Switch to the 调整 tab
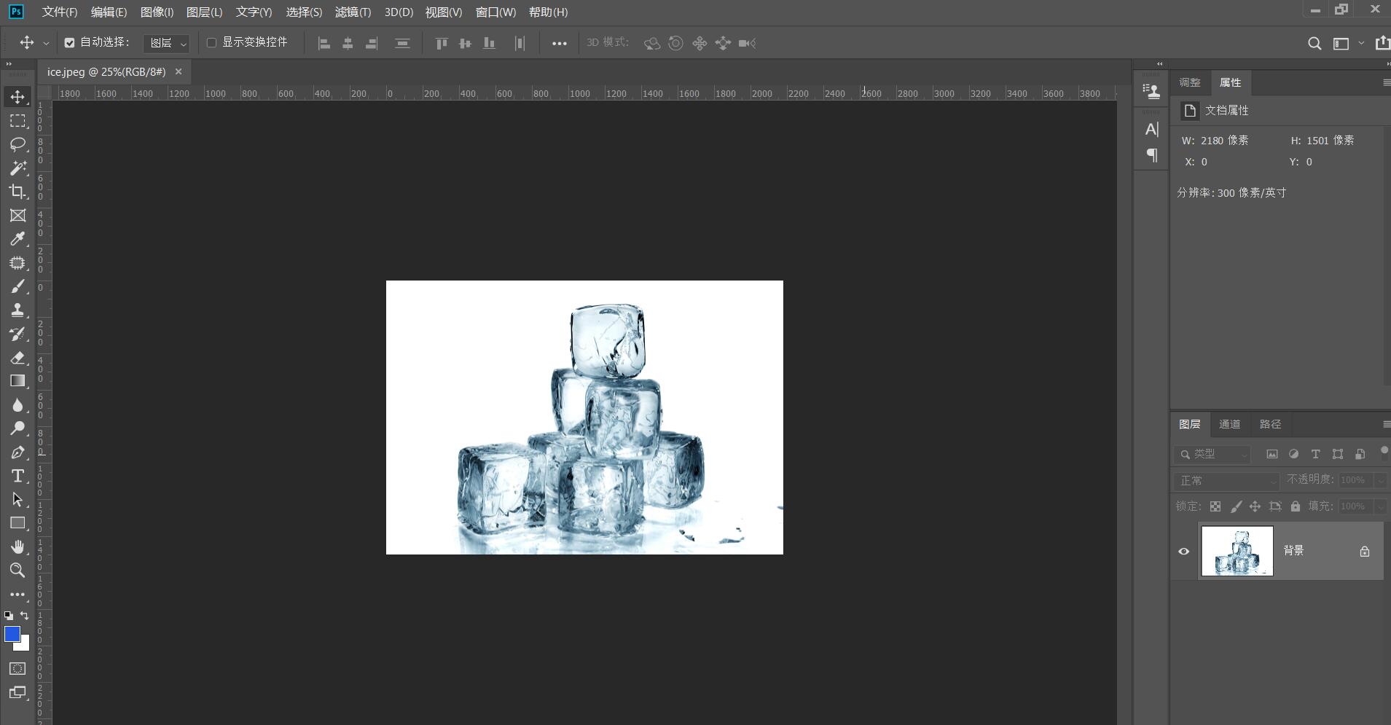This screenshot has width=1391, height=725. (1190, 83)
